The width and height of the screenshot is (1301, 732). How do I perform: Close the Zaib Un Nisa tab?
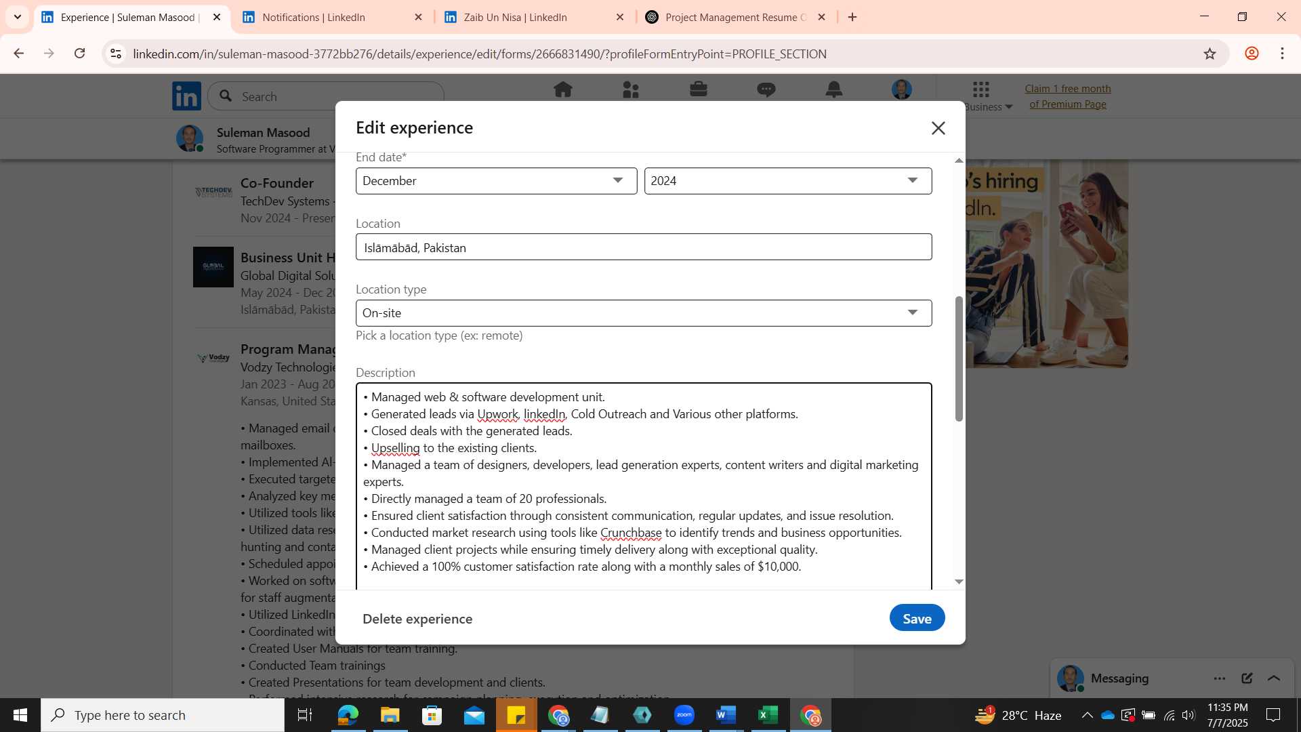[x=619, y=17]
